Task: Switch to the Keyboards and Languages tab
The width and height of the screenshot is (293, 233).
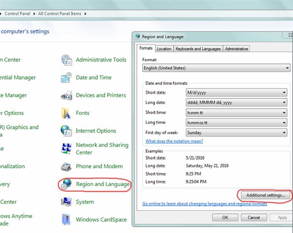Action: (198, 48)
